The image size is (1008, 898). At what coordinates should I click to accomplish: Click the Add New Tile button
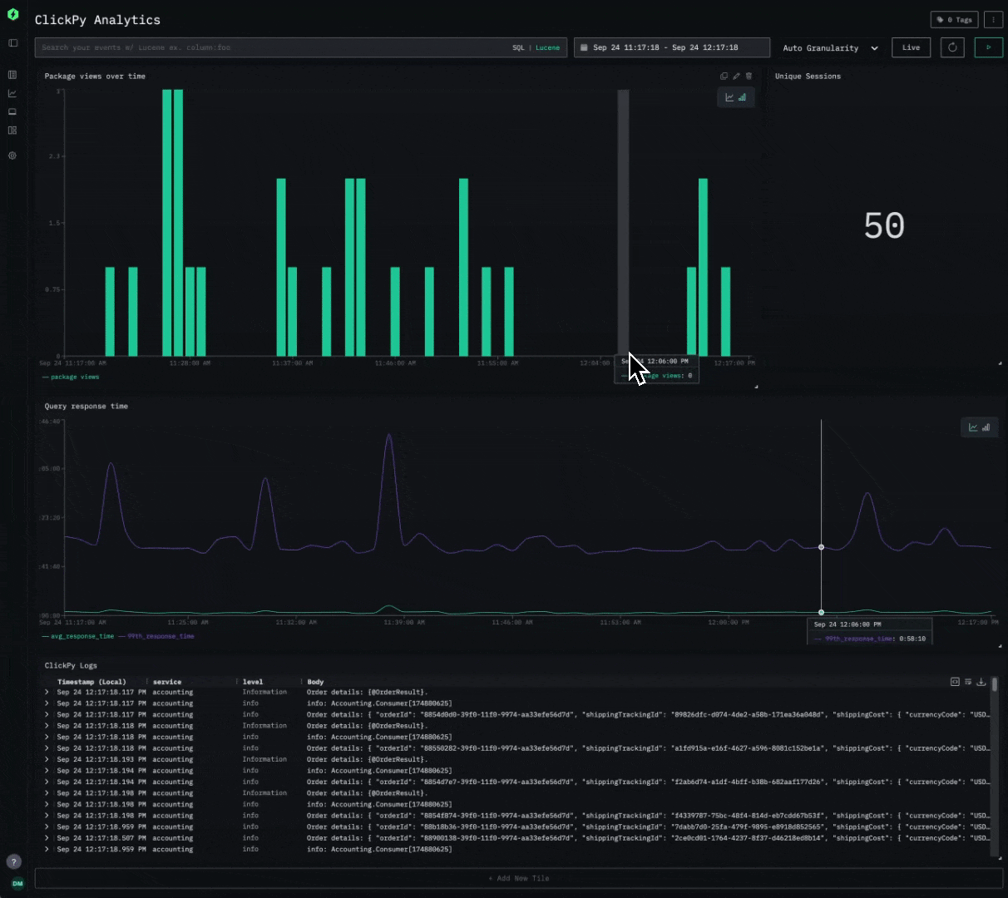click(517, 878)
